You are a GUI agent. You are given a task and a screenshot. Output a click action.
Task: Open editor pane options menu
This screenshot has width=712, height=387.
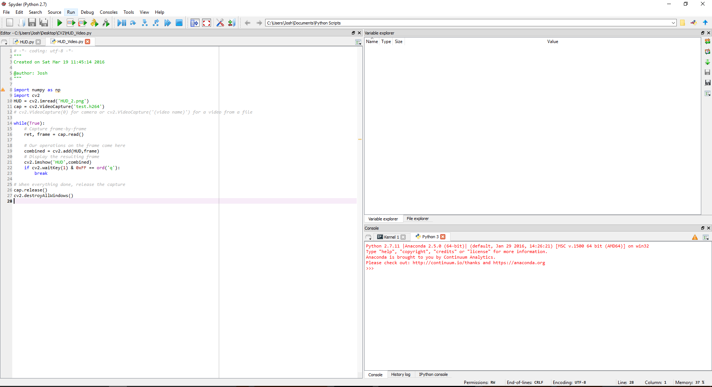358,42
